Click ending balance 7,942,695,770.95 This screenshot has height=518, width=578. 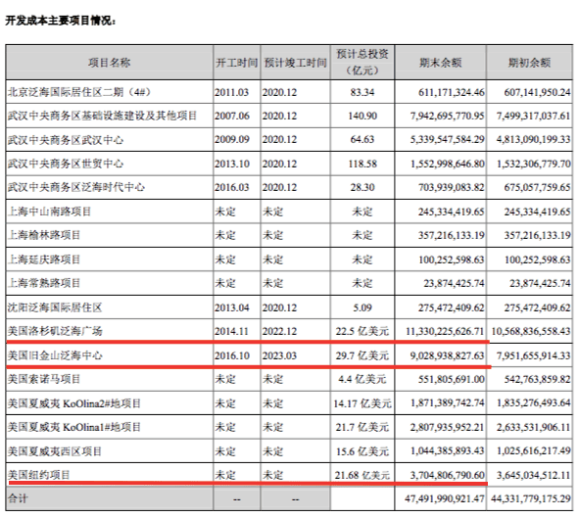(x=447, y=116)
